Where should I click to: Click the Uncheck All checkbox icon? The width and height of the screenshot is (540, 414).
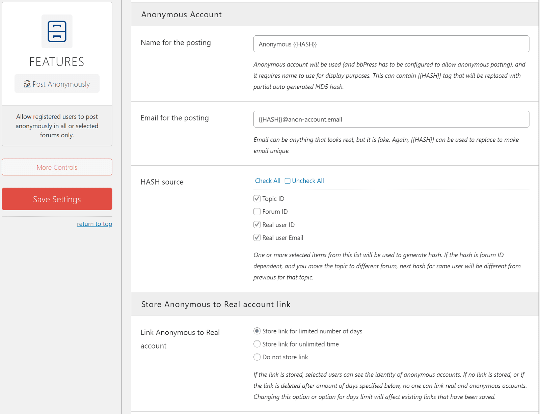(x=288, y=181)
